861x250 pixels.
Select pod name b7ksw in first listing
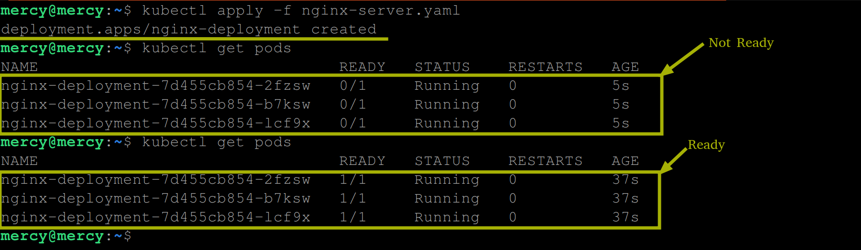pyautogui.click(x=155, y=104)
